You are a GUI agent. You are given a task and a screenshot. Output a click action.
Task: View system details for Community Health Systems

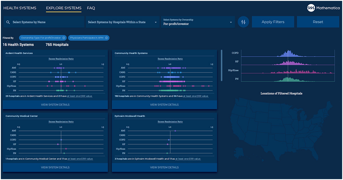point(164,105)
